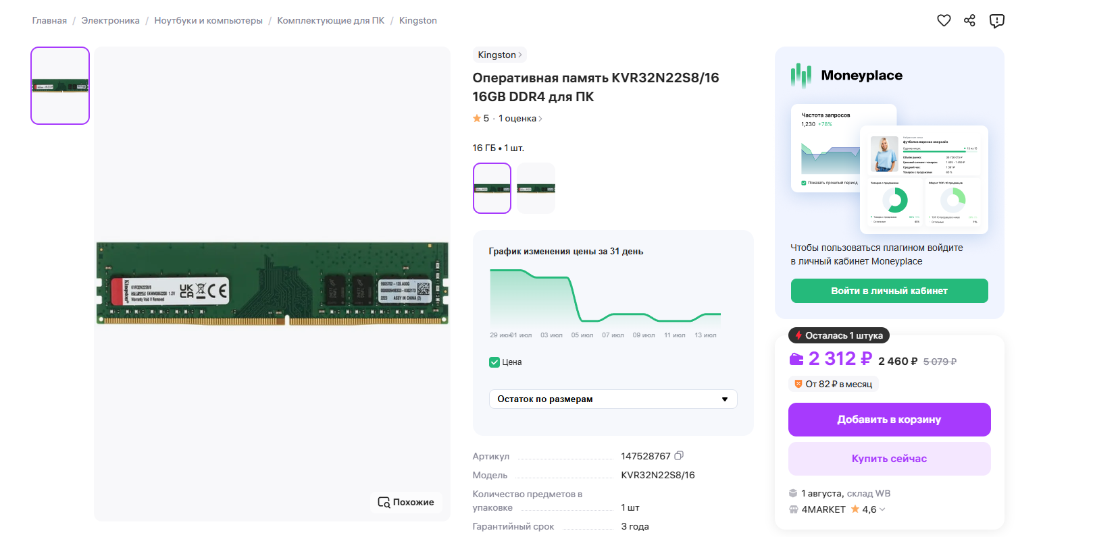The width and height of the screenshot is (1093, 537).
Task: Click the share icon
Action: [969, 20]
